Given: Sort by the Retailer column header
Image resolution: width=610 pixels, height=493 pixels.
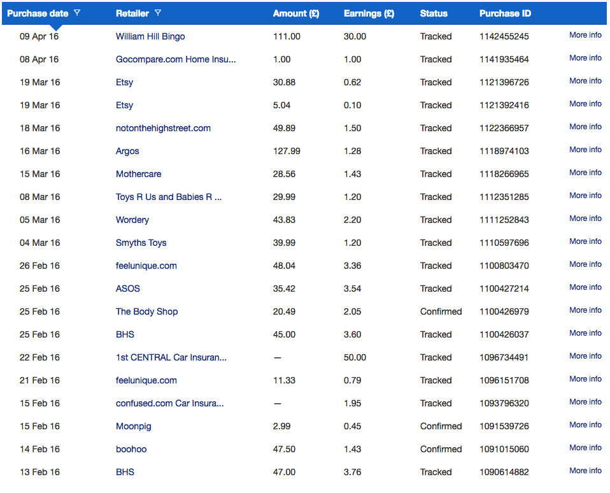Looking at the screenshot, I should click(x=132, y=13).
